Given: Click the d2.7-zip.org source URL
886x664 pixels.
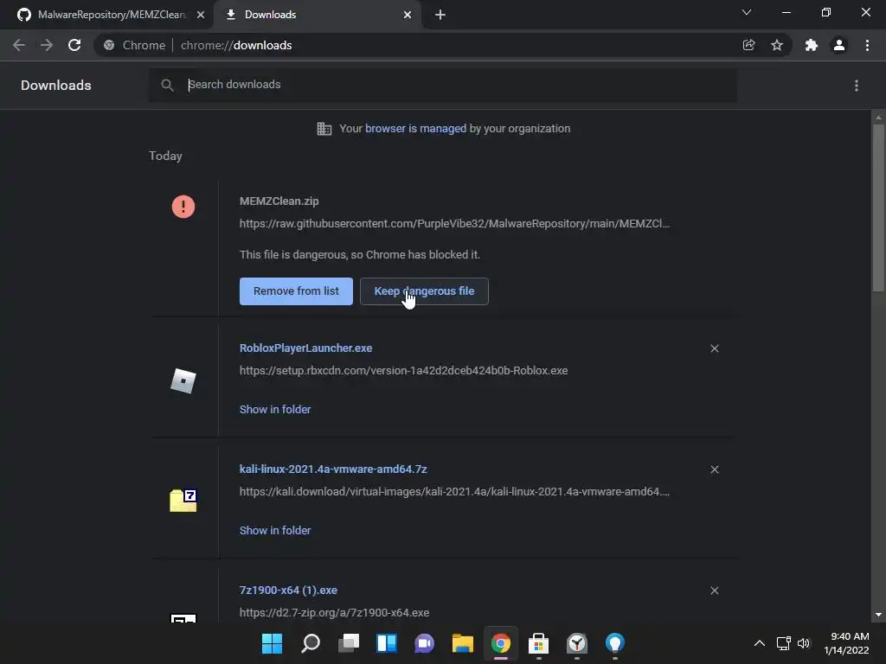Looking at the screenshot, I should tap(334, 613).
